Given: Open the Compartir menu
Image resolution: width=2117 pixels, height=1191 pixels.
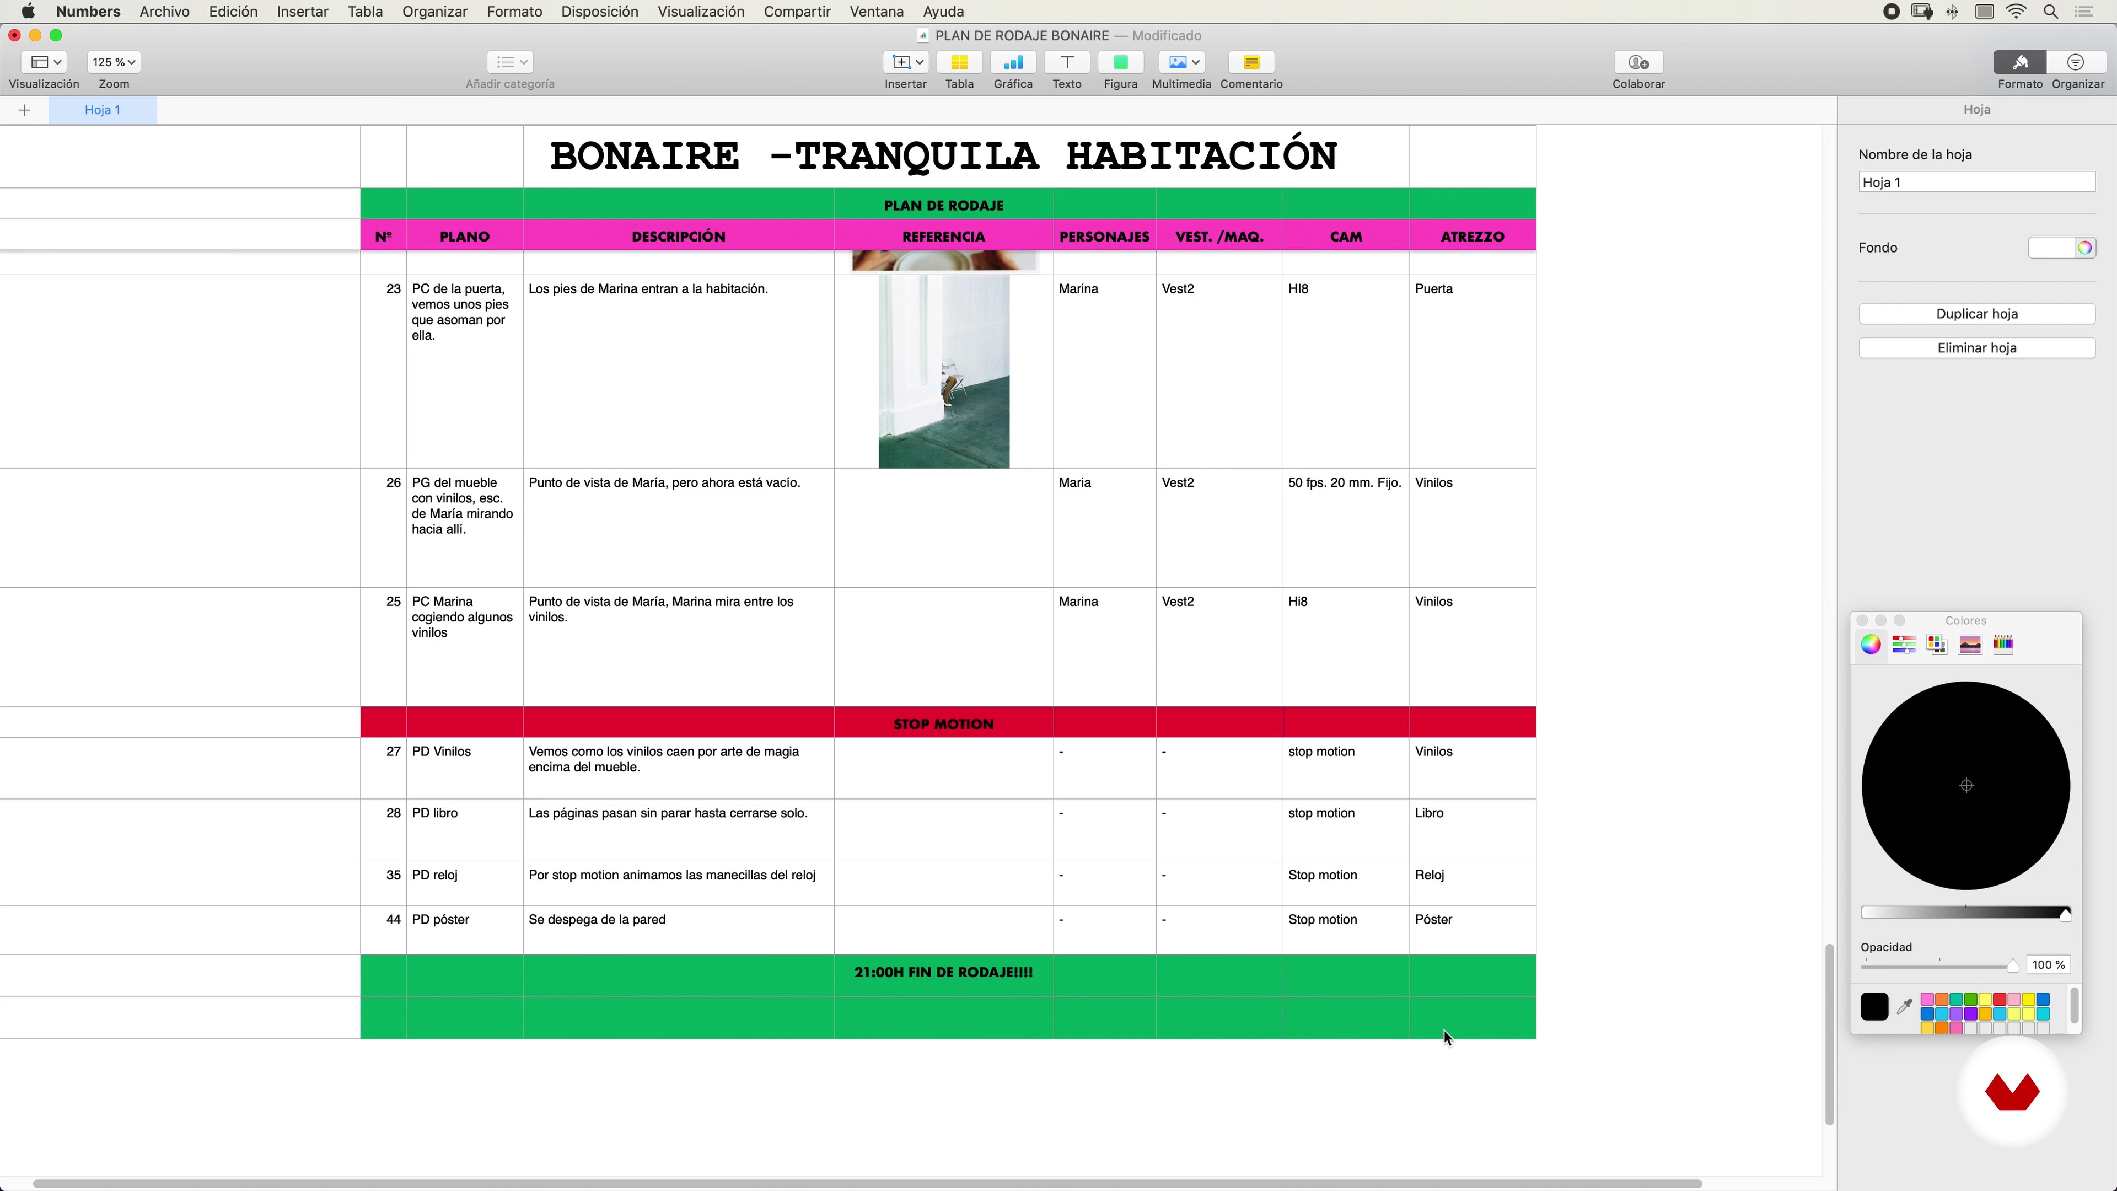Looking at the screenshot, I should pos(796,12).
